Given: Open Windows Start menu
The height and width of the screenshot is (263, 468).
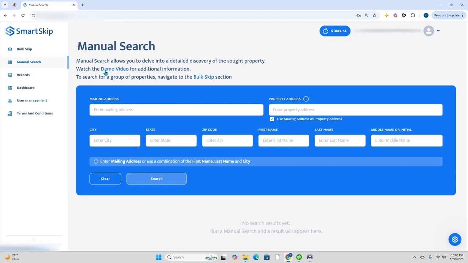Looking at the screenshot, I should pyautogui.click(x=158, y=257).
